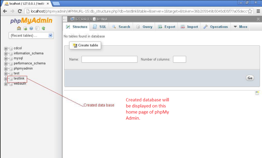Screen dimensions: 262x158
Task: Select performance_schema database in sidebar
Action: click(30, 63)
